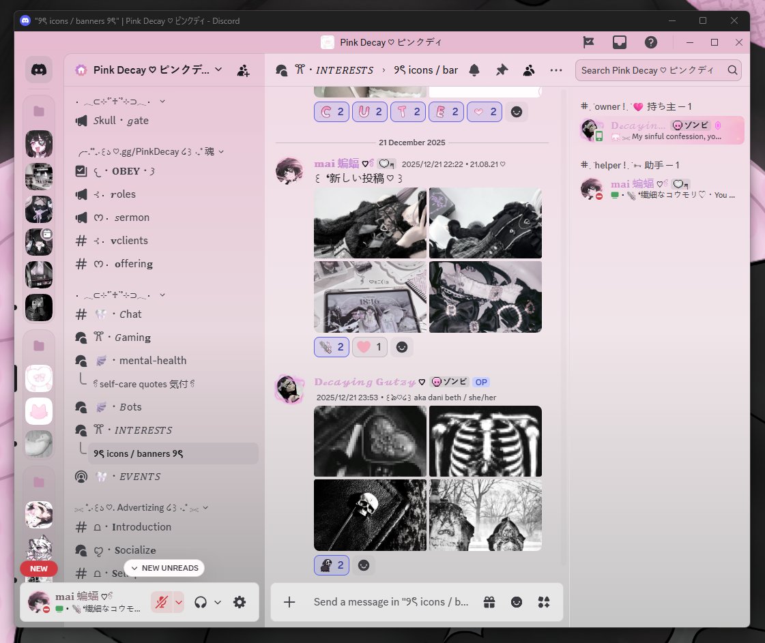Jump to NEW UNREADS pill
Viewport: 765px width, 643px height.
(x=164, y=568)
